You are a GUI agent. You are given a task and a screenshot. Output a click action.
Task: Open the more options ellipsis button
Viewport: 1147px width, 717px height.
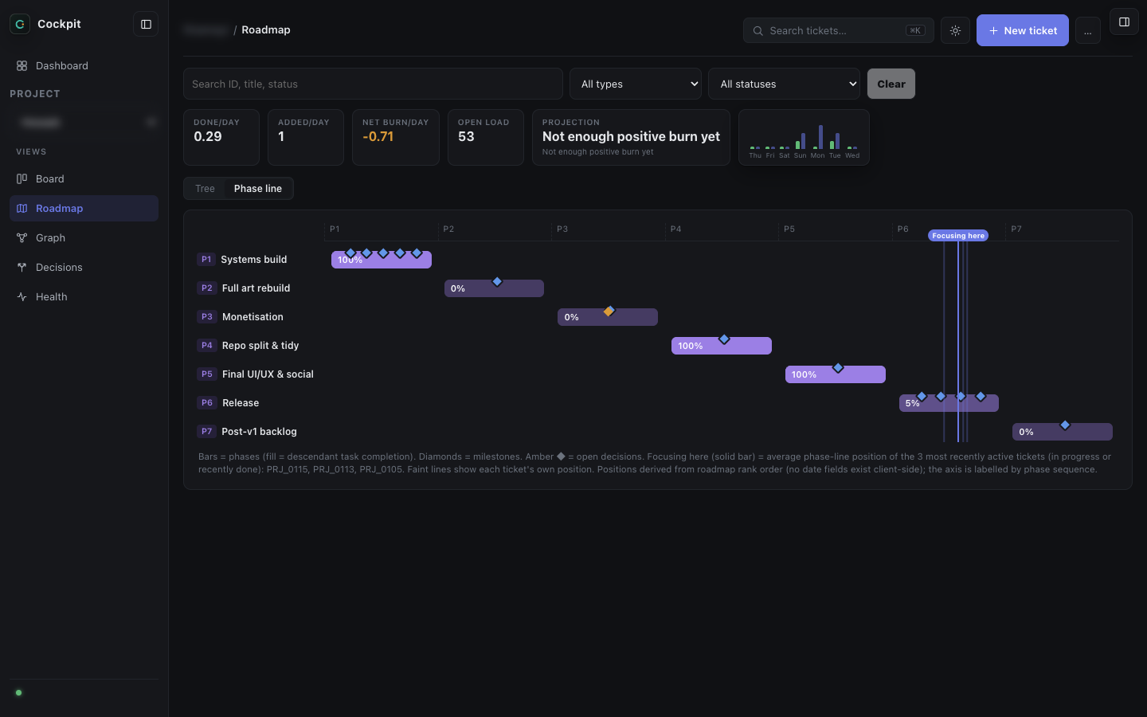click(1087, 30)
